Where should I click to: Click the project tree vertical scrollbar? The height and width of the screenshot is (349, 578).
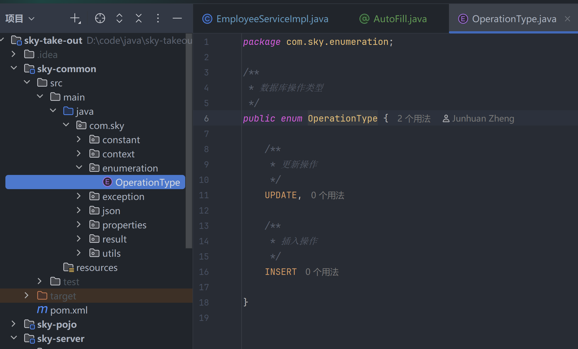189,142
